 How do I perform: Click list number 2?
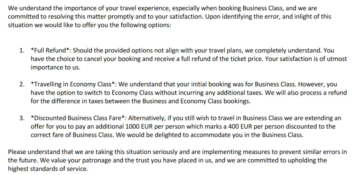[22, 84]
